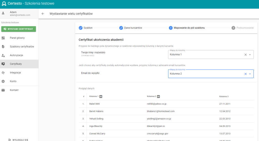
Task: Open the Kontakt page
Action: (x=19, y=90)
